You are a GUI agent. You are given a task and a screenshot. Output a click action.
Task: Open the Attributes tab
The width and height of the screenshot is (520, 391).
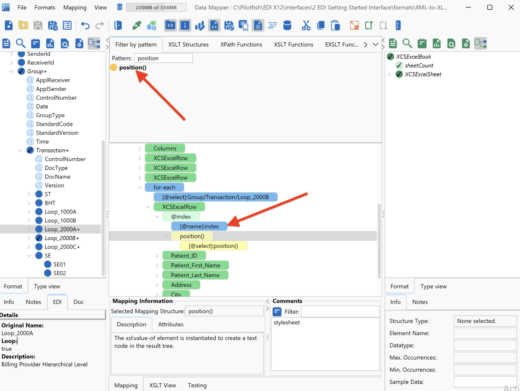(171, 324)
